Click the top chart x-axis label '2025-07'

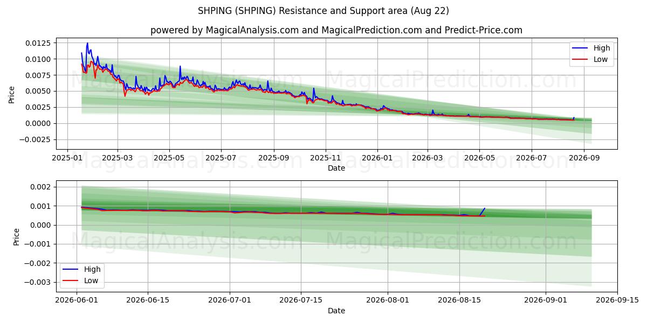coord(221,158)
